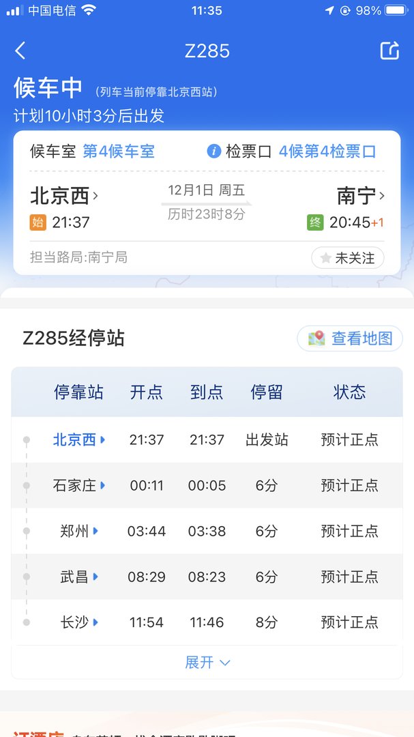414x737 pixels.
Task: Tap the green 终 terminal badge
Action: coord(316,222)
